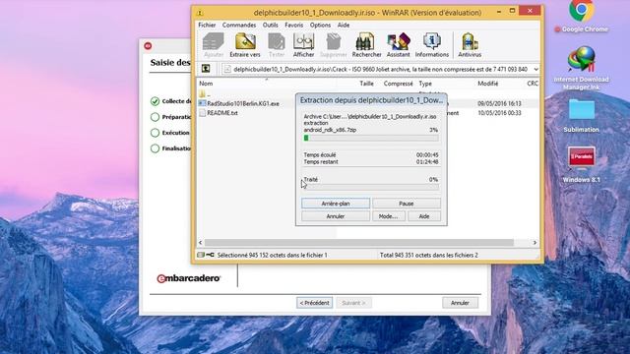630x354 pixels.
Task: Click the embarcadero logo in installer
Action: click(x=188, y=278)
